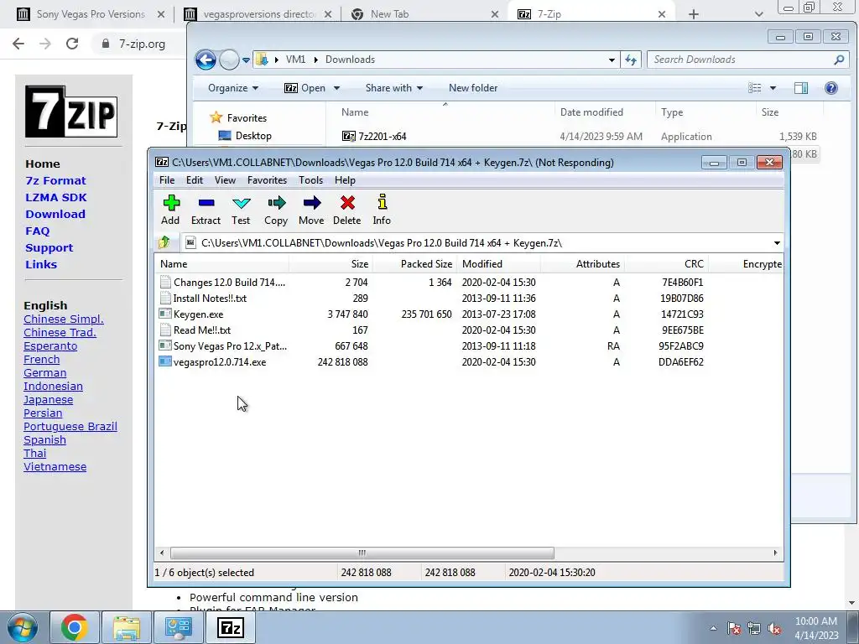Expand Explorer view options arrow

pos(773,87)
